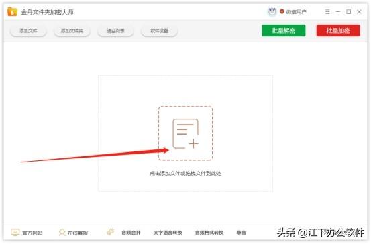Click the red 批量加密 button

click(338, 31)
